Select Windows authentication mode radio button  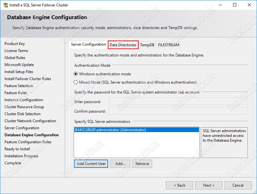(x=76, y=74)
